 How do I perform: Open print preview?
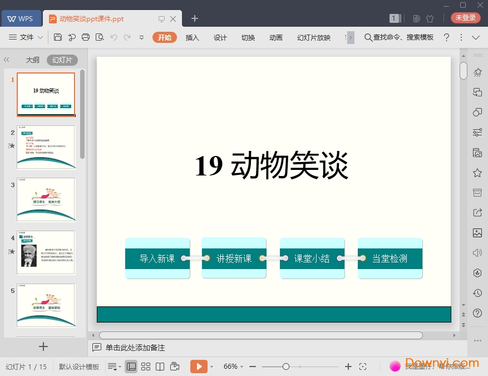[100, 37]
